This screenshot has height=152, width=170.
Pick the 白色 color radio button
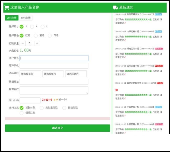[50, 35]
